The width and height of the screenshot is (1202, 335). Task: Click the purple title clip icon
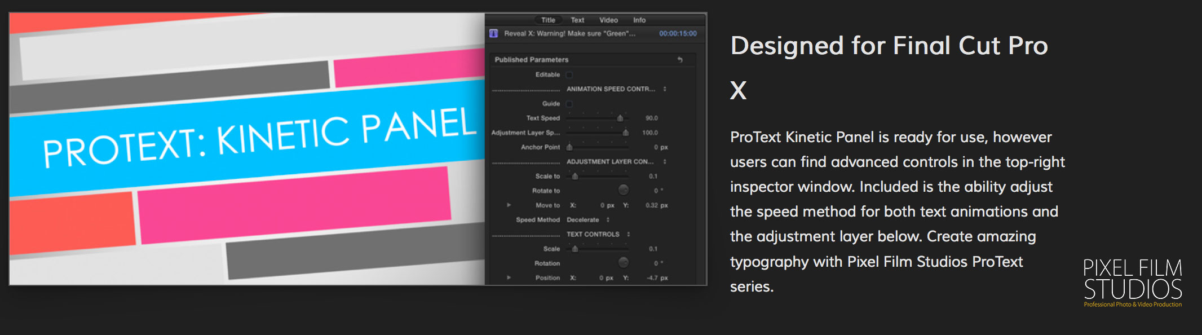coord(493,34)
